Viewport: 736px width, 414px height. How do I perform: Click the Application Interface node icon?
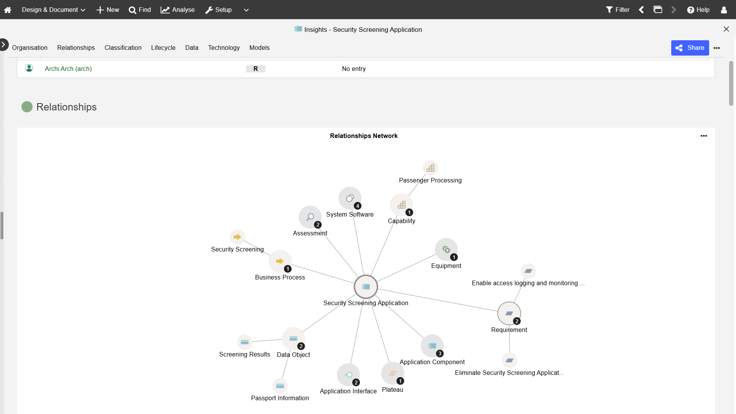tap(348, 375)
